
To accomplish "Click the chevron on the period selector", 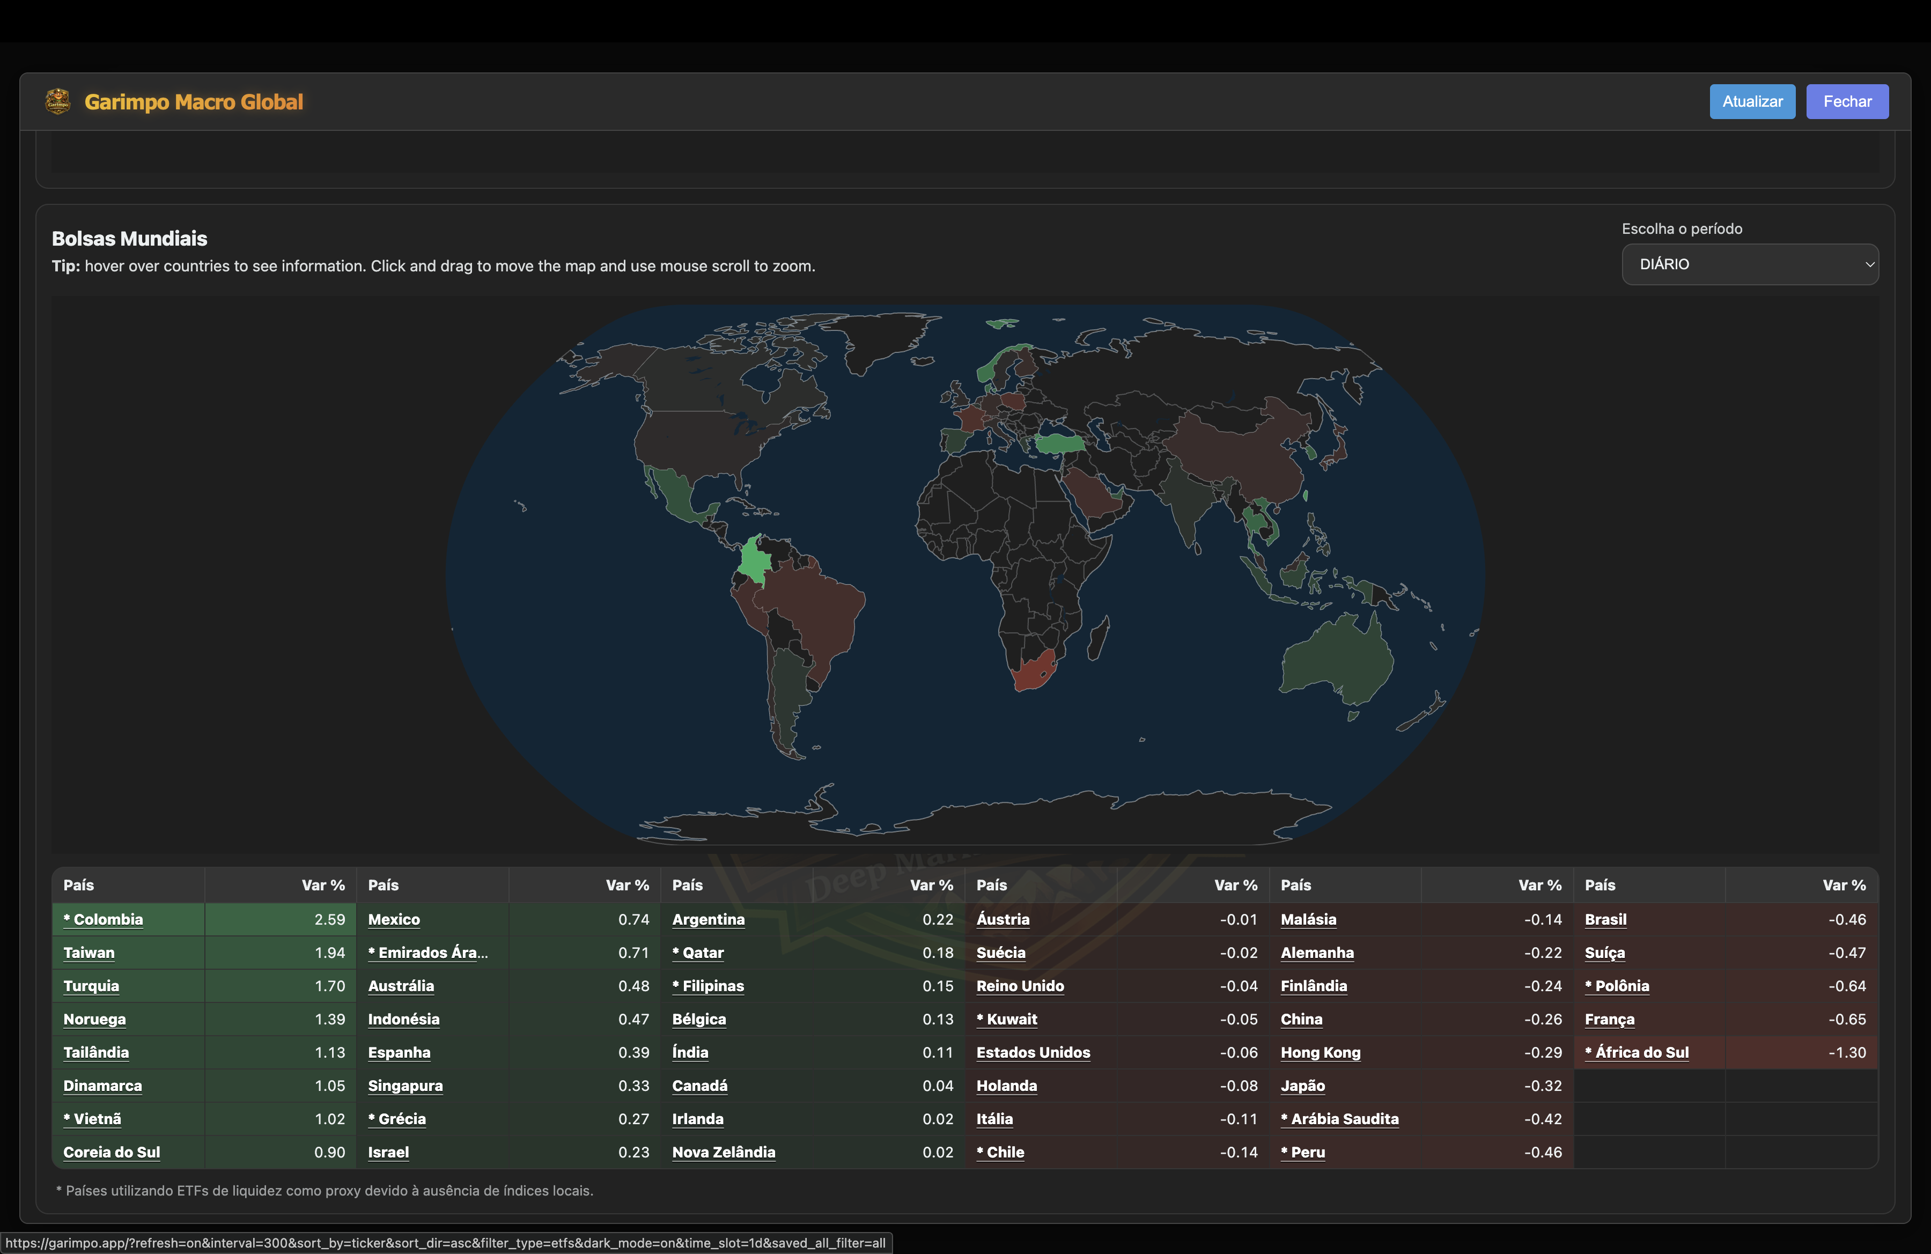I will click(1869, 263).
